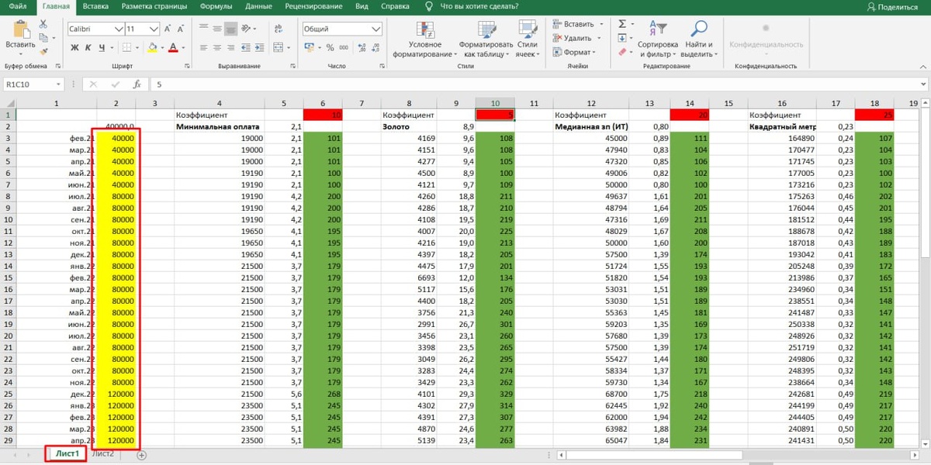The width and height of the screenshot is (931, 465).
Task: Click the AutoSum sigma icon
Action: [622, 24]
